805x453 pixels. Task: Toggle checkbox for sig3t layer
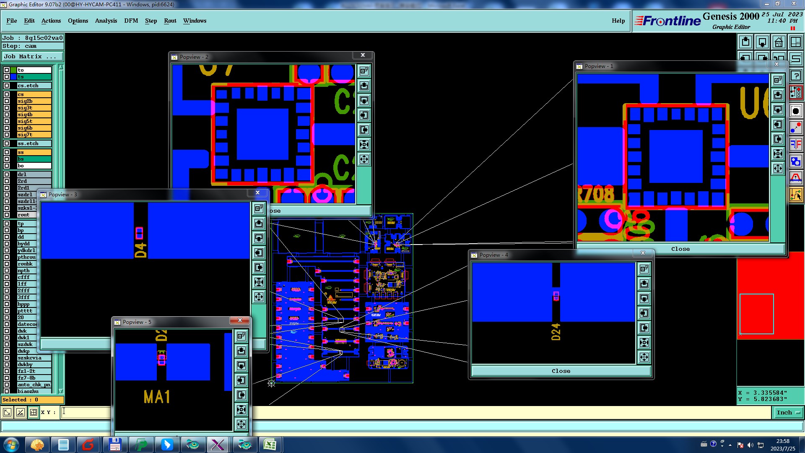point(7,108)
